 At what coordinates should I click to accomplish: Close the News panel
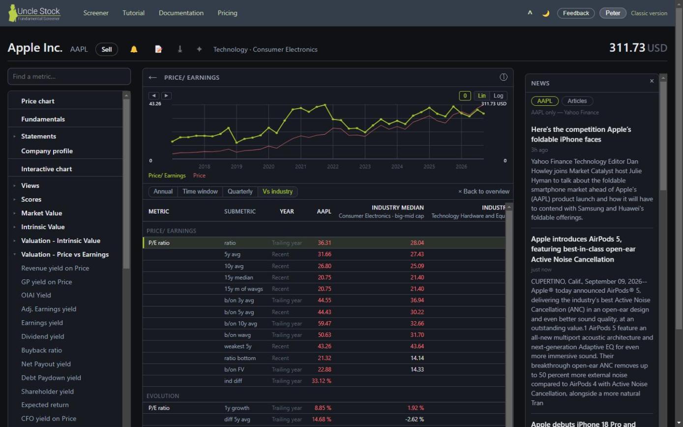click(652, 81)
